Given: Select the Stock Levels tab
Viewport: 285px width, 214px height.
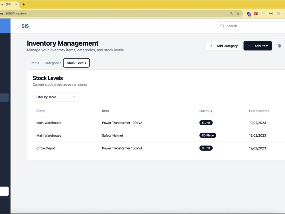Looking at the screenshot, I should (76, 63).
